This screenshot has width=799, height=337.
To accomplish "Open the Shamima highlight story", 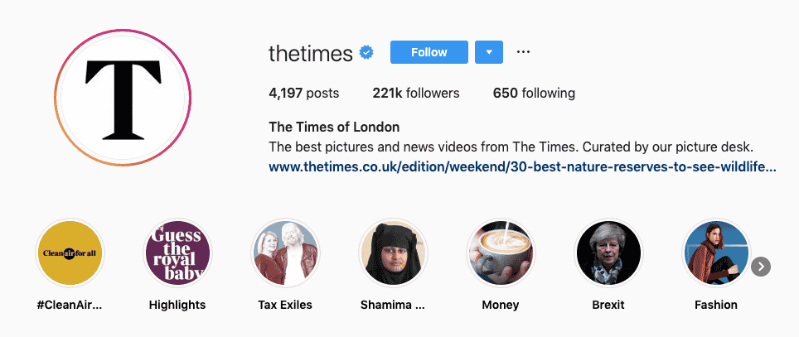I will point(393,253).
